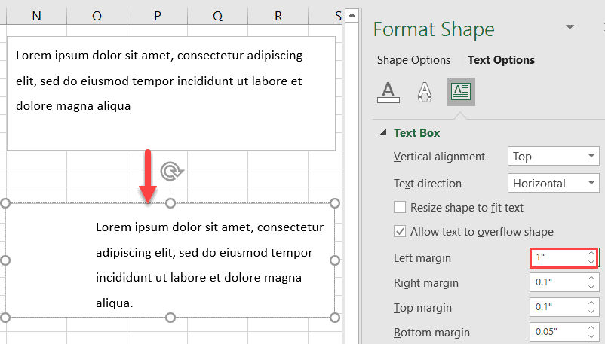This screenshot has height=344, width=605.
Task: Select the Textbox layout icon
Action: point(460,92)
